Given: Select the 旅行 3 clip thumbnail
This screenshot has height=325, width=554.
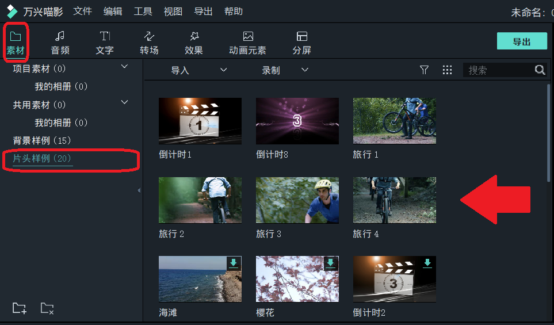Looking at the screenshot, I should coord(297,200).
